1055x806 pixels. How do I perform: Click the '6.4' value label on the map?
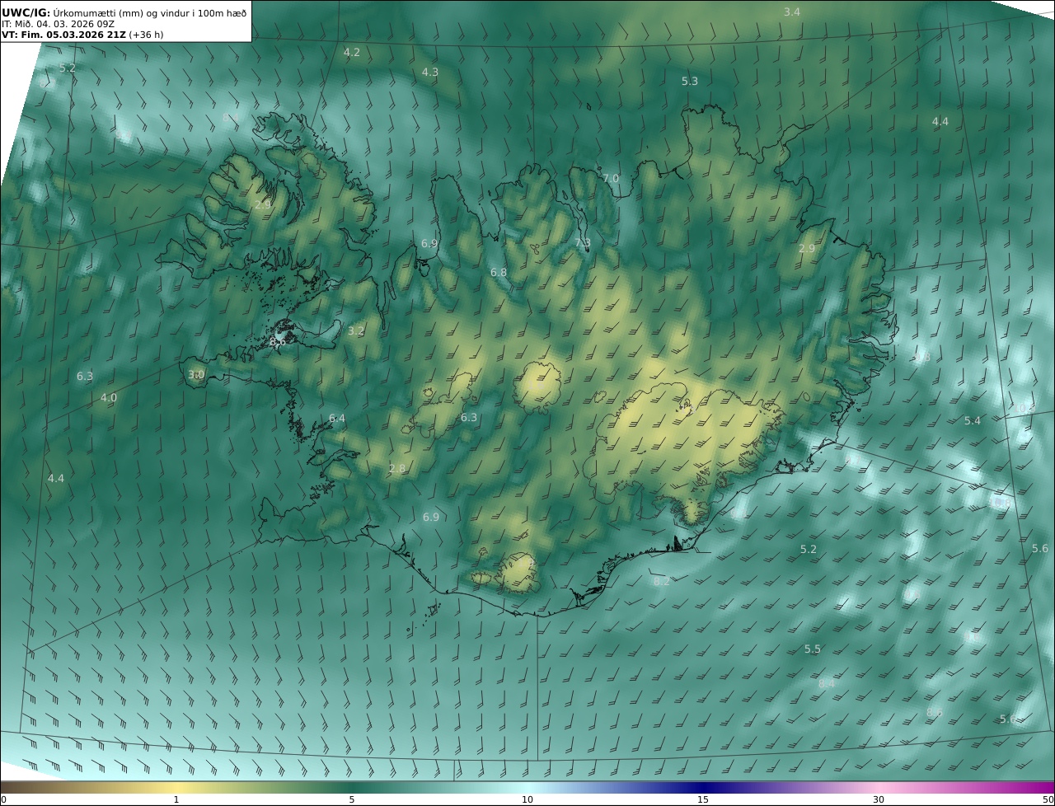(337, 418)
